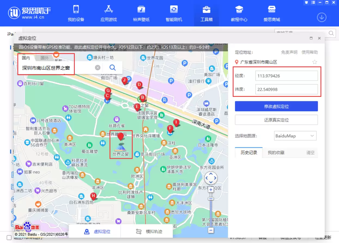Viewport: 339px width, 243px height.
Task: Favorite the location with star icon
Action: point(315,62)
